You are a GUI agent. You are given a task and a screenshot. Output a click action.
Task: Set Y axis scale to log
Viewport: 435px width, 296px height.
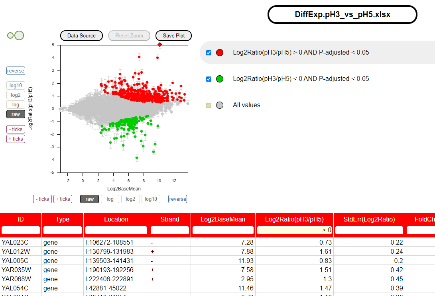coord(16,104)
